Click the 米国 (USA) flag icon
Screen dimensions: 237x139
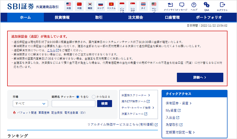coord(69,4)
